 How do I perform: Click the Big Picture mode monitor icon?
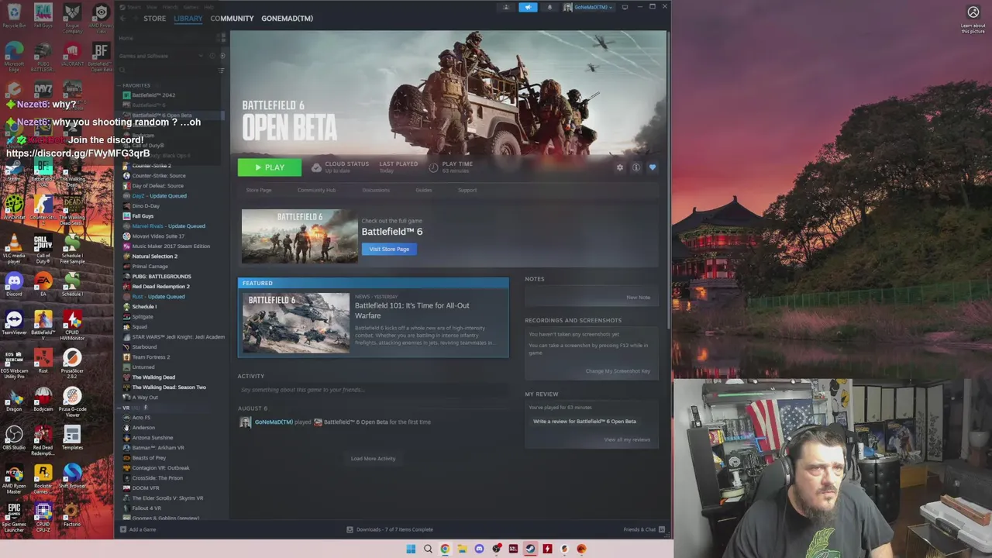pos(625,7)
